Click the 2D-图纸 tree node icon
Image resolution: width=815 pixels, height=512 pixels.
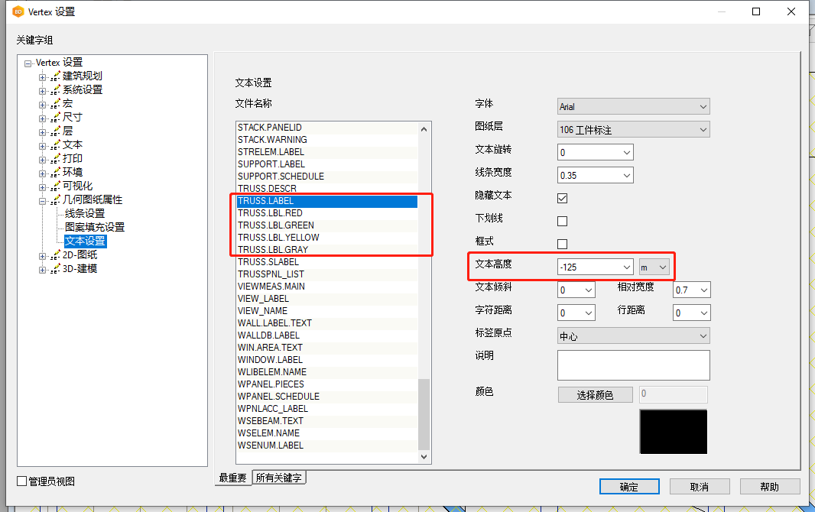tap(55, 255)
